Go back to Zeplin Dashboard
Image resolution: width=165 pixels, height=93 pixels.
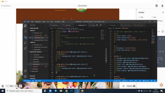(x=6, y=6)
